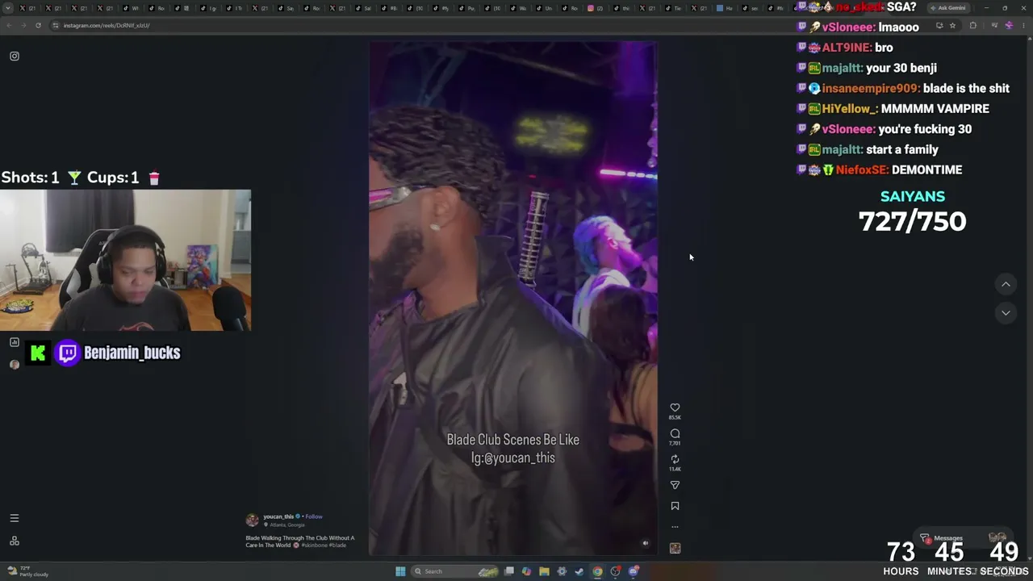Open the youcan_this profile name link

278,516
